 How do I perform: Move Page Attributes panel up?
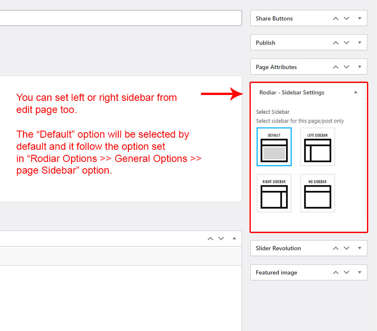click(335, 67)
